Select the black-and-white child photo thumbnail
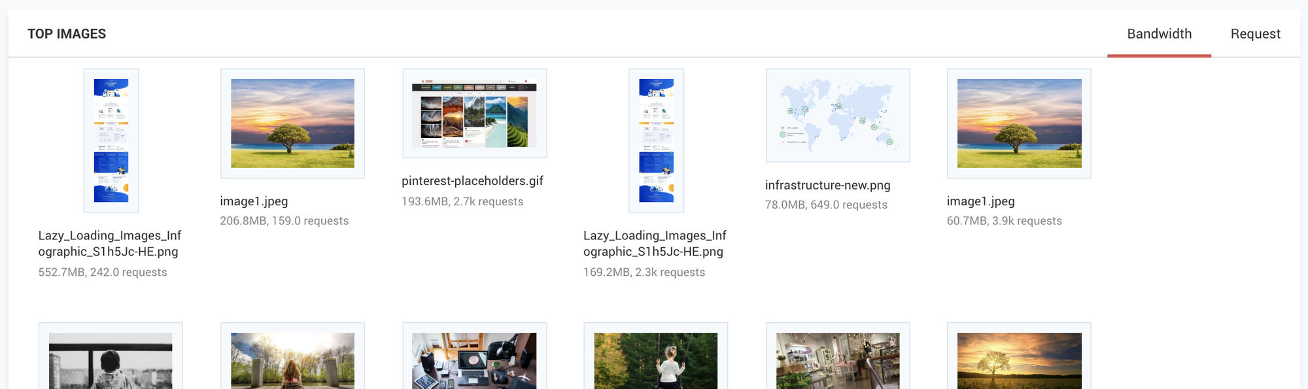The width and height of the screenshot is (1308, 389). (111, 356)
